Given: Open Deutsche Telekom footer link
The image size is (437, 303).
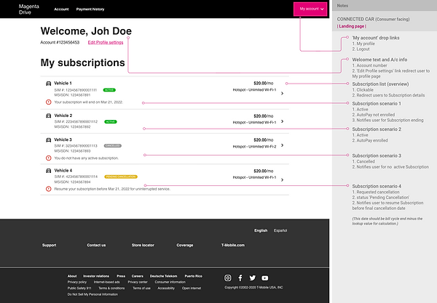Looking at the screenshot, I should click(x=164, y=276).
